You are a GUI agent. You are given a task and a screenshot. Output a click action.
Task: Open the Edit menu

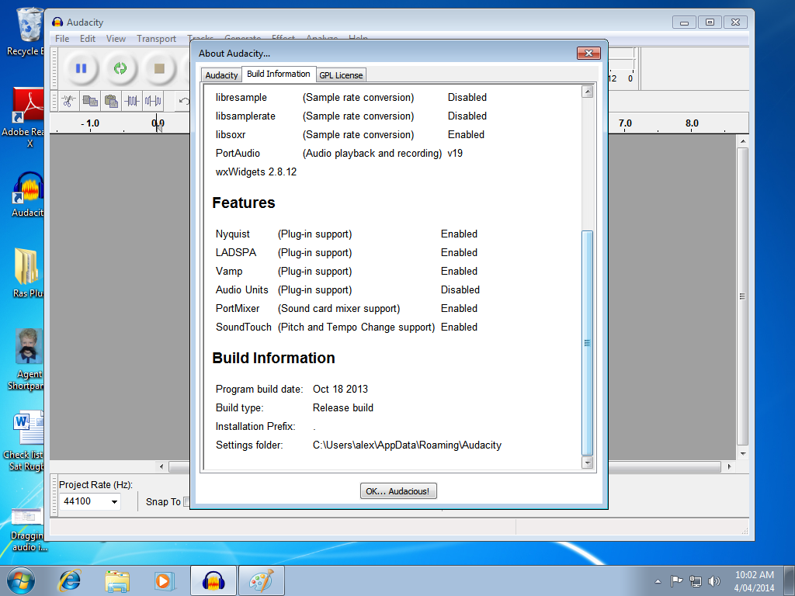pyautogui.click(x=87, y=39)
